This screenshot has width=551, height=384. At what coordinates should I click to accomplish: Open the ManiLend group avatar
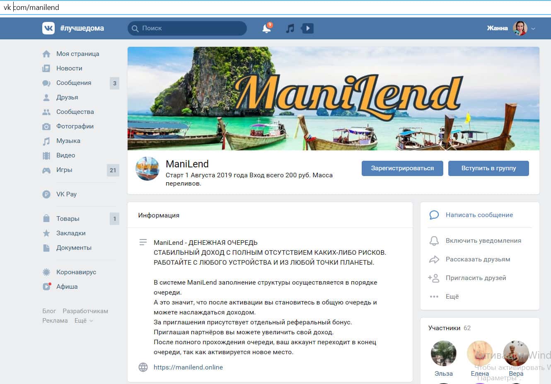(147, 169)
